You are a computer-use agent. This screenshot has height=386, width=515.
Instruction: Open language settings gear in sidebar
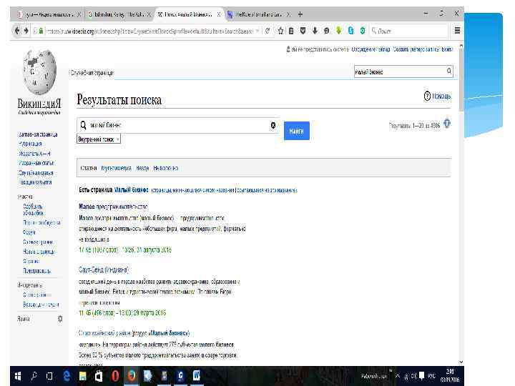coord(60,319)
